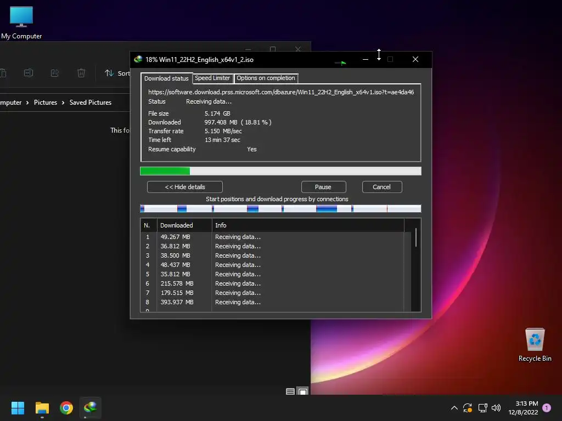The height and width of the screenshot is (421, 562).
Task: Click the Resume capability Yes value
Action: pyautogui.click(x=251, y=149)
